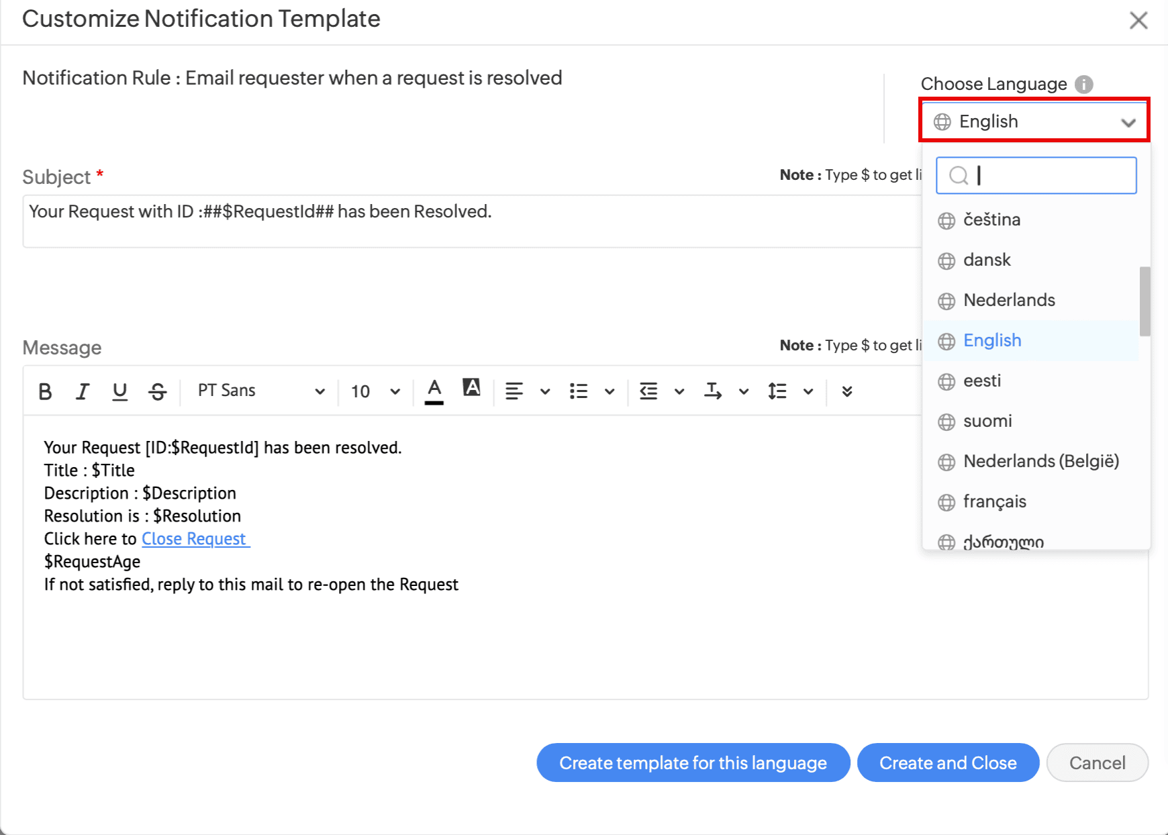This screenshot has width=1168, height=835.
Task: Click the text alignment icon
Action: 514,391
